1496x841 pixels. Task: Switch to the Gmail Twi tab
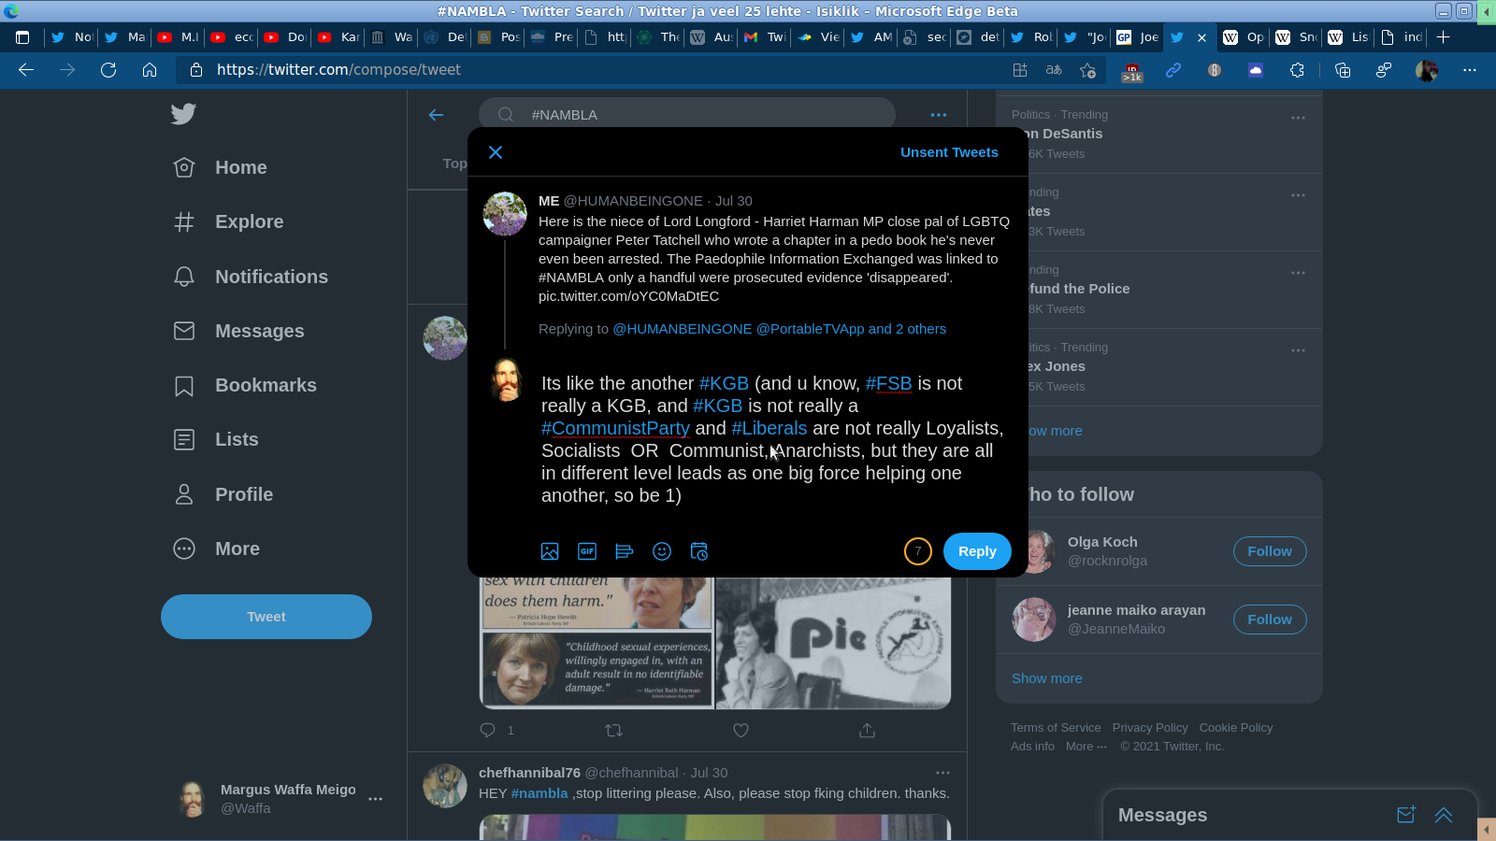click(x=764, y=37)
